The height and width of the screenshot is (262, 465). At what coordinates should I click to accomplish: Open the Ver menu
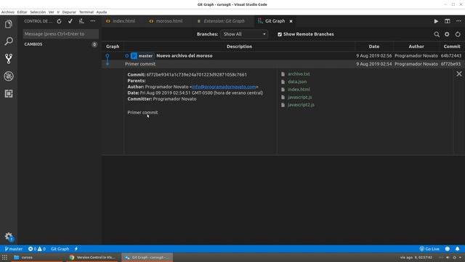click(x=52, y=12)
